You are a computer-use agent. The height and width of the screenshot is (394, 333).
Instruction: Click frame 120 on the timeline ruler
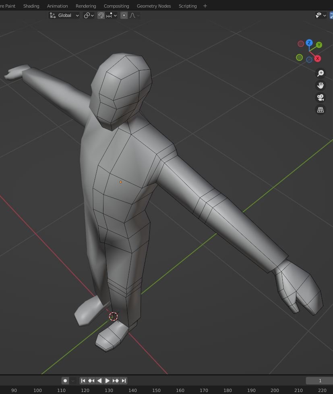point(85,390)
